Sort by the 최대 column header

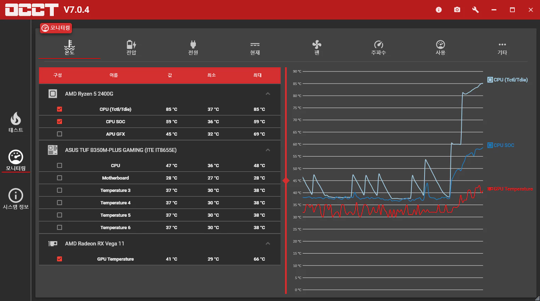tap(257, 75)
